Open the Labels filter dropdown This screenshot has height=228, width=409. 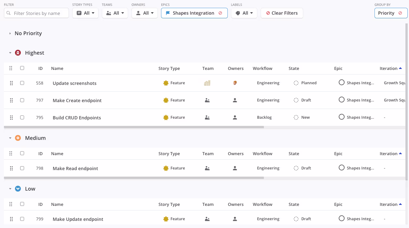pos(244,13)
